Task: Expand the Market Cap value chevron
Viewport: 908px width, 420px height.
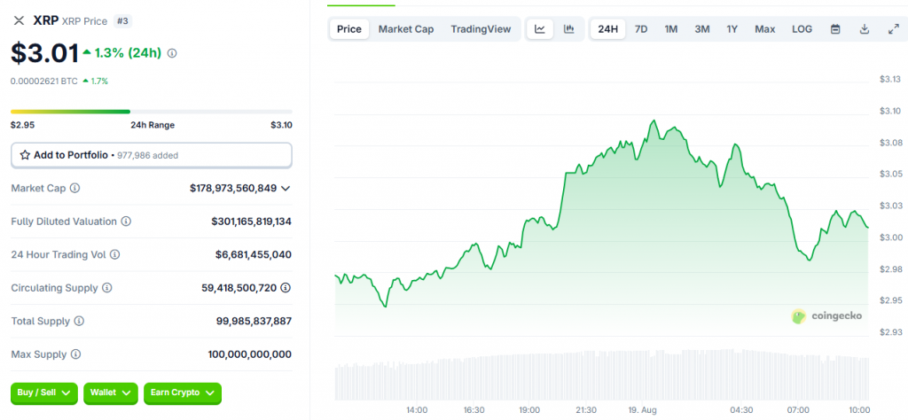Action: (286, 189)
